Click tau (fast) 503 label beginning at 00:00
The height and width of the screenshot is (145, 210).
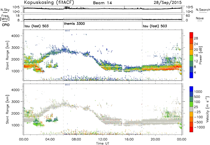coord(36,26)
